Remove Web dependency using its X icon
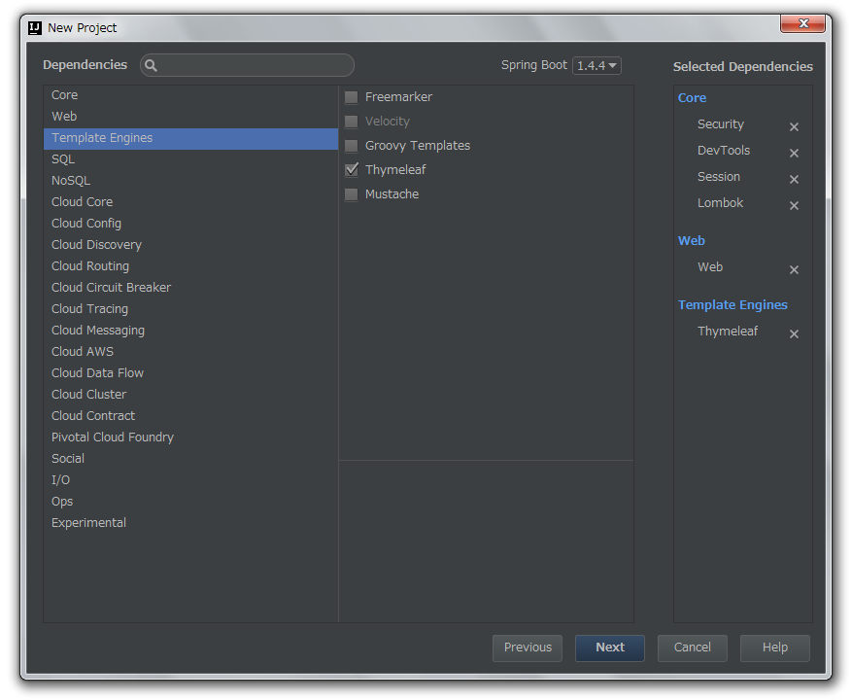 click(x=794, y=269)
